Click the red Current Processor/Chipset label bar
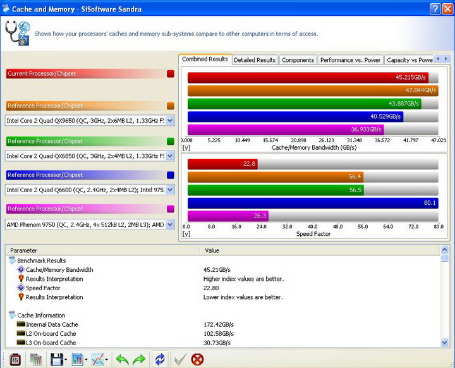The height and width of the screenshot is (368, 455). point(86,74)
